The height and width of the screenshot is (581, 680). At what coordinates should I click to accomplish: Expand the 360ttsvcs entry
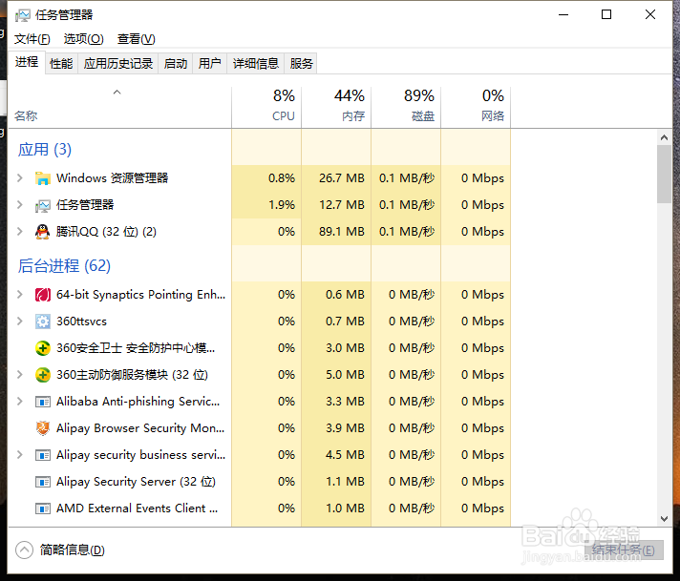pyautogui.click(x=19, y=322)
